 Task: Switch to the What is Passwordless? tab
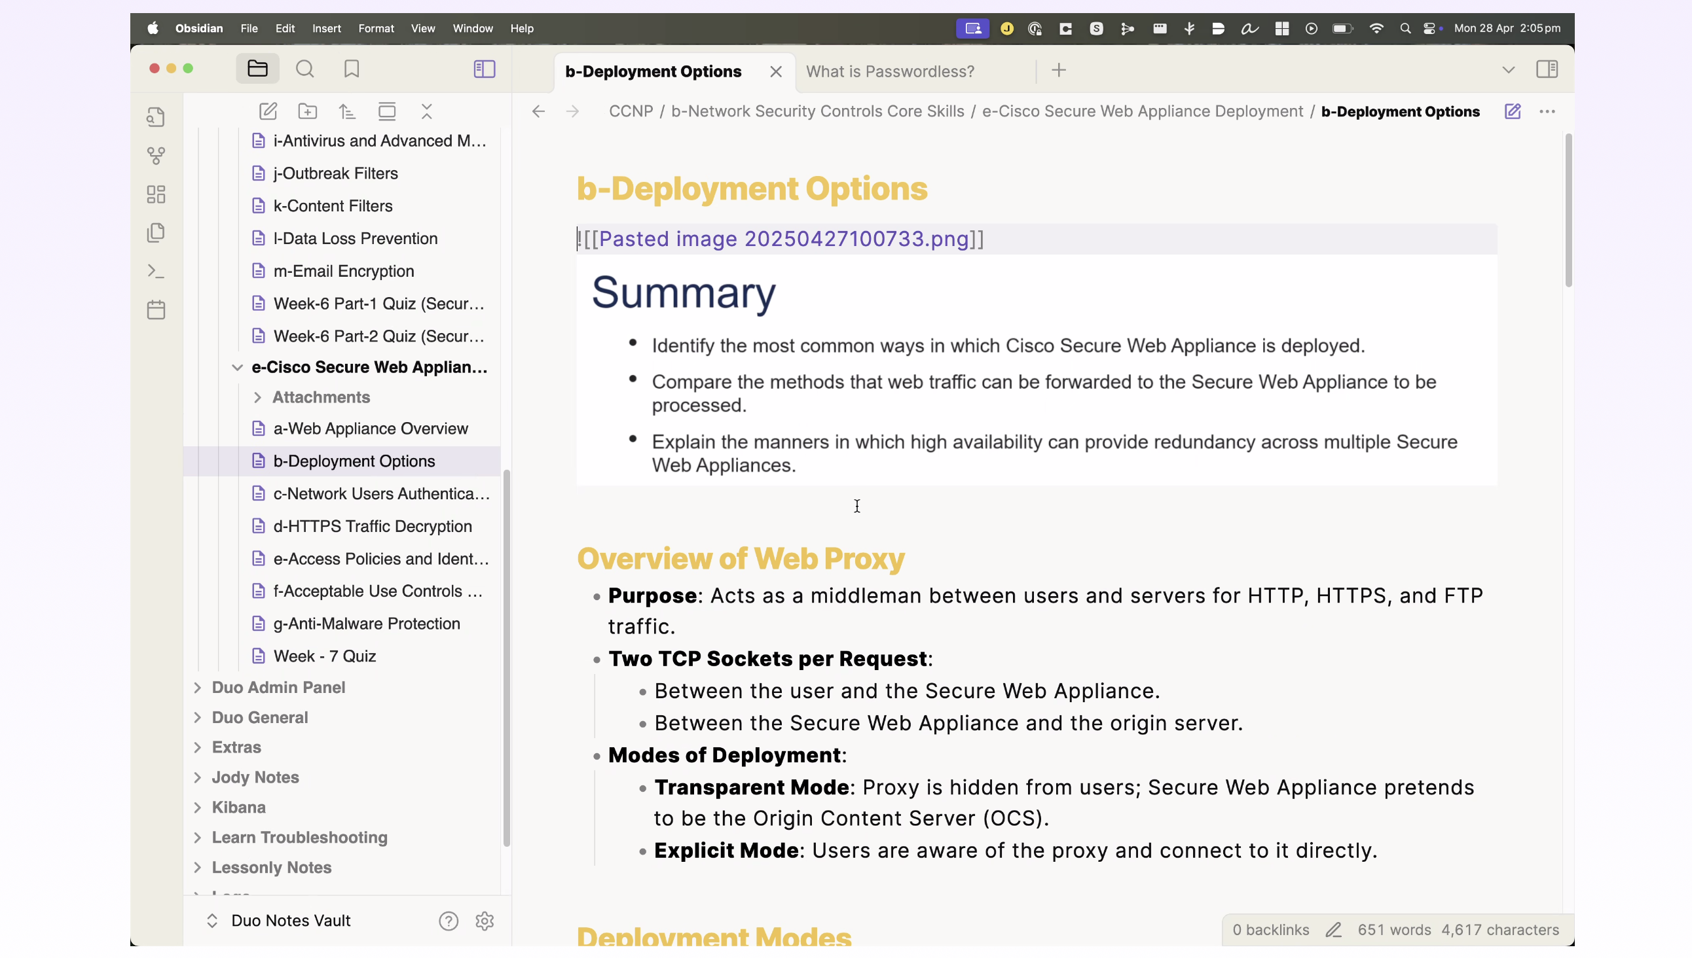(890, 71)
